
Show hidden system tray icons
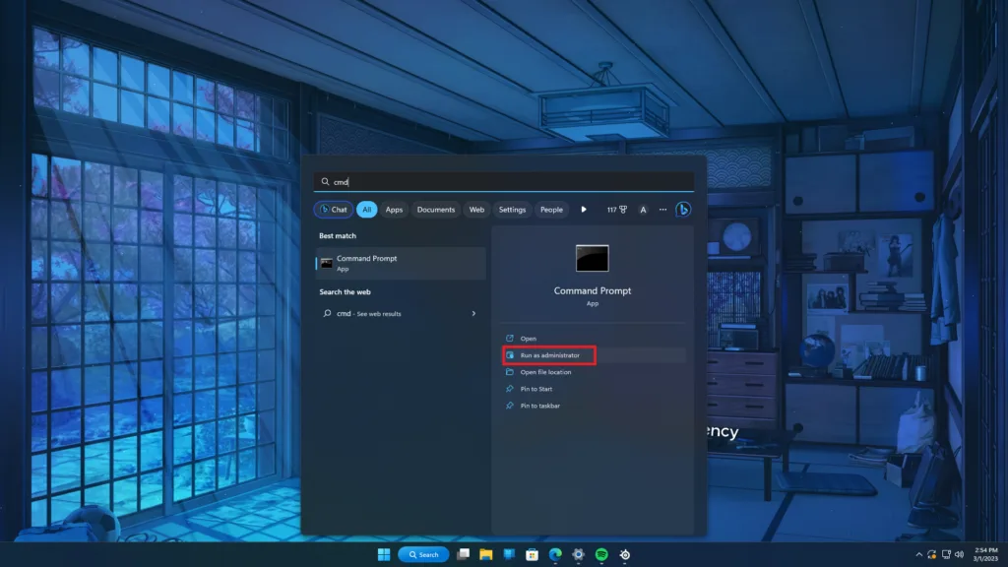pos(918,554)
